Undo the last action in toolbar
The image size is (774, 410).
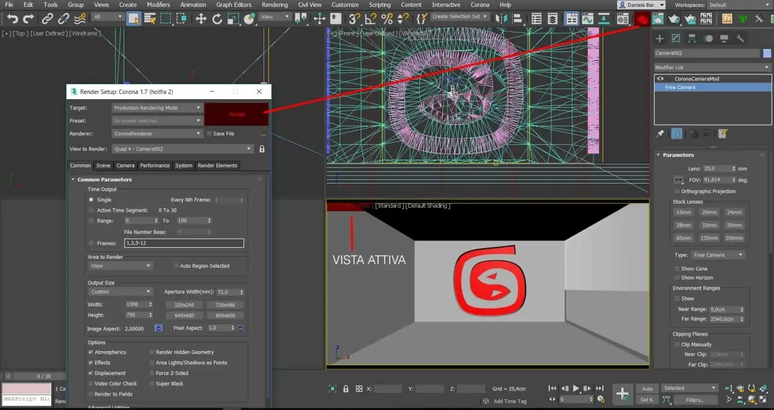point(12,19)
